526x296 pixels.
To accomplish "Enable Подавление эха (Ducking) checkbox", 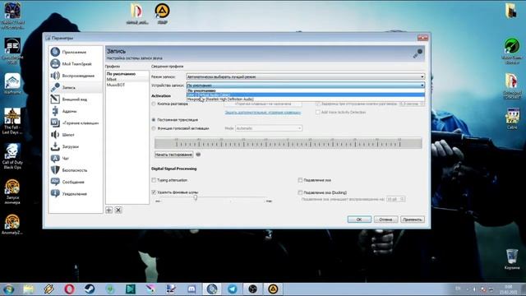I will (300, 192).
